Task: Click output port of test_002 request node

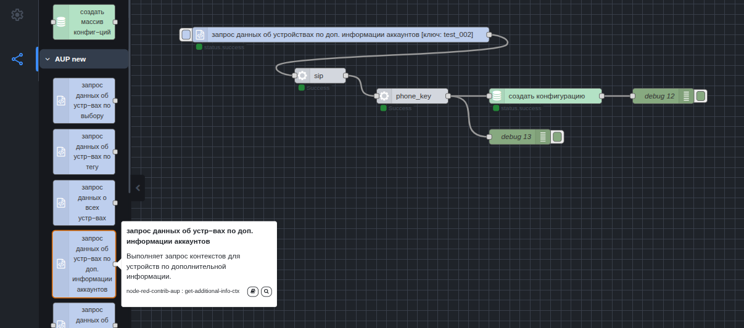Action: click(x=489, y=34)
